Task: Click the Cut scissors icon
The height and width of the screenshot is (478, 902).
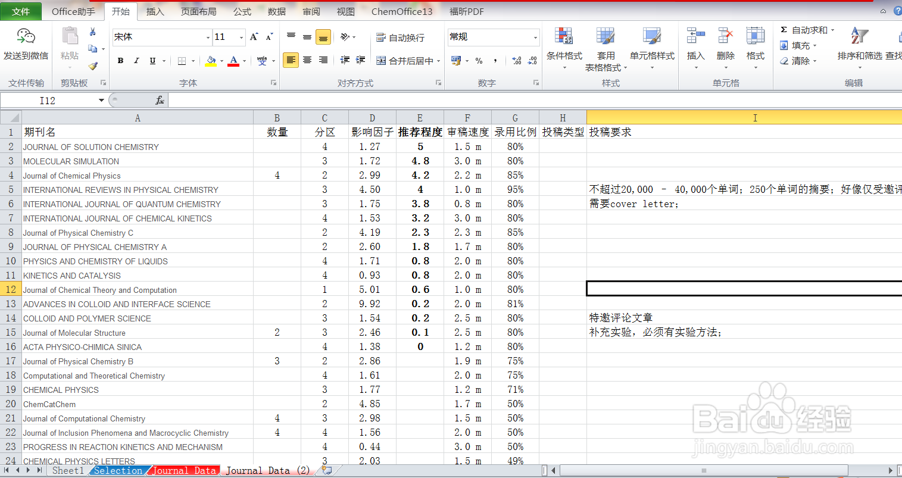Action: pos(92,32)
